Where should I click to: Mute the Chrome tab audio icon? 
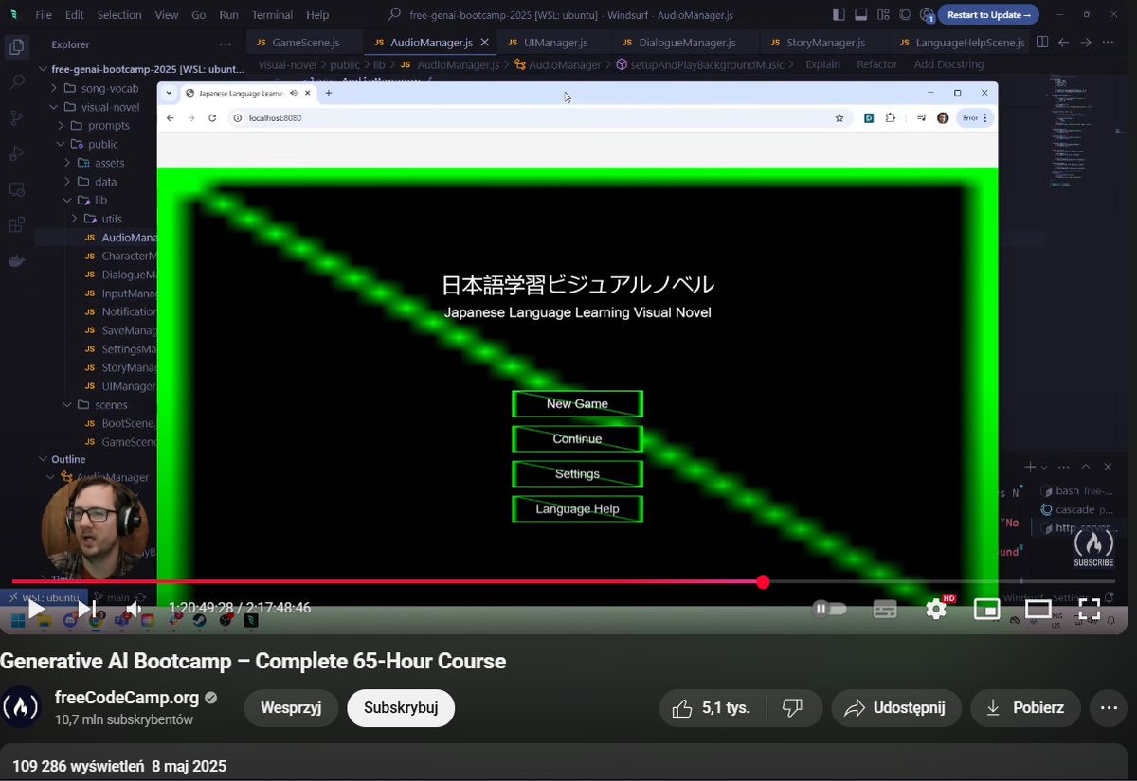[294, 93]
